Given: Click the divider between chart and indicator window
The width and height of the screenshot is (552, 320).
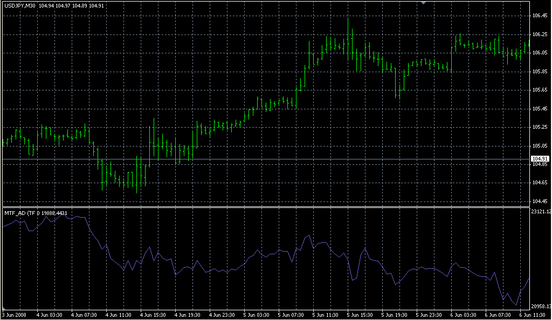Looking at the screenshot, I should pyautogui.click(x=264, y=206).
